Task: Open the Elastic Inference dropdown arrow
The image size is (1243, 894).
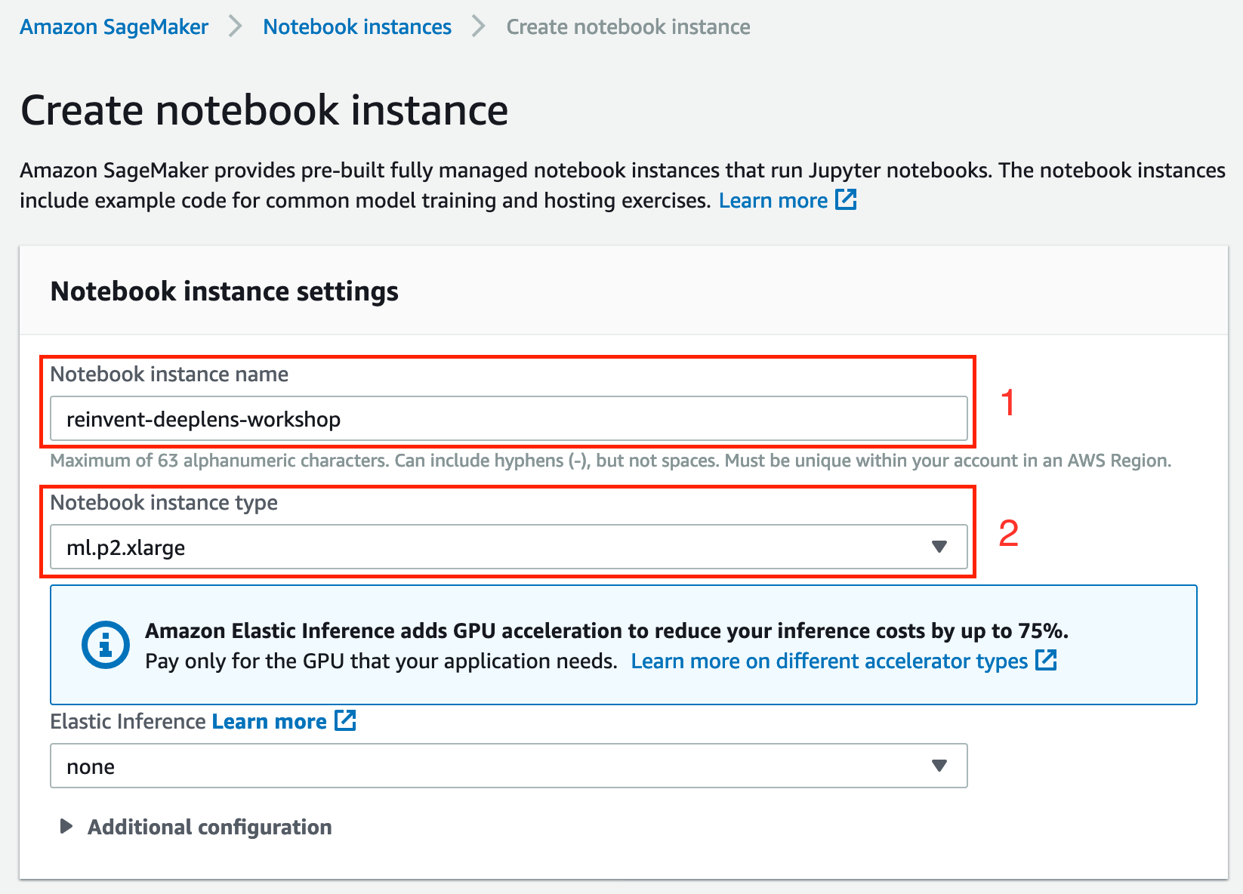Action: [939, 766]
